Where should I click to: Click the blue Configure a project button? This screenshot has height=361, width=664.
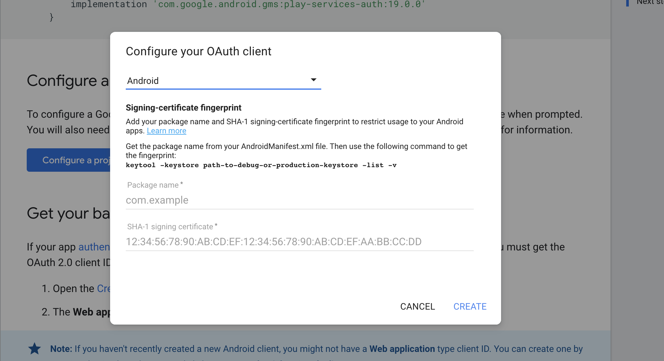coord(69,160)
